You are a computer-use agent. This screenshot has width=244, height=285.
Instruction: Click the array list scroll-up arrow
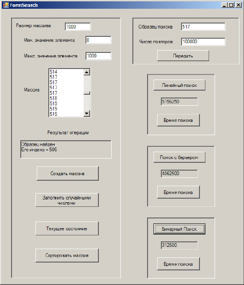87,72
